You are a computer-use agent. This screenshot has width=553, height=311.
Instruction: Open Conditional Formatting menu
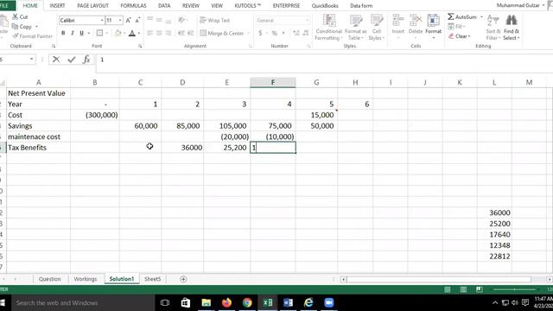click(328, 27)
